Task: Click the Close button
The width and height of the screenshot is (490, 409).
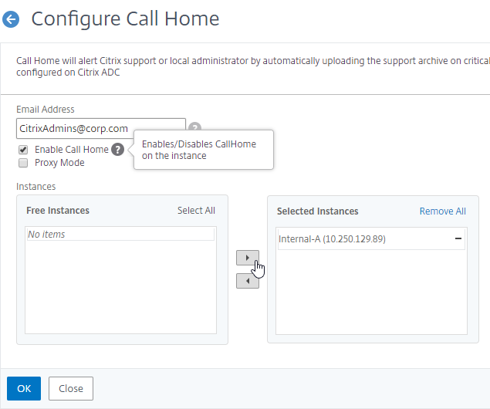Action: click(71, 388)
